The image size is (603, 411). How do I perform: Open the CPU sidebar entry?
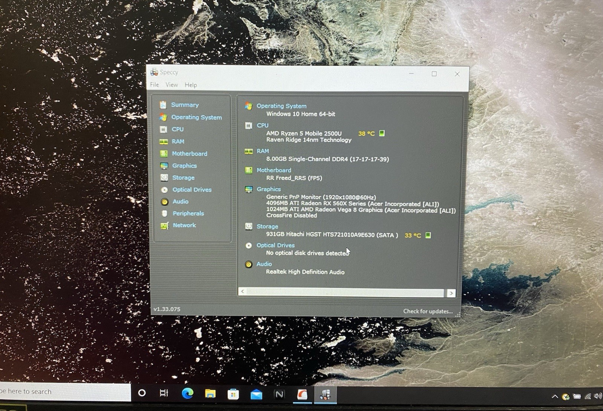click(178, 129)
